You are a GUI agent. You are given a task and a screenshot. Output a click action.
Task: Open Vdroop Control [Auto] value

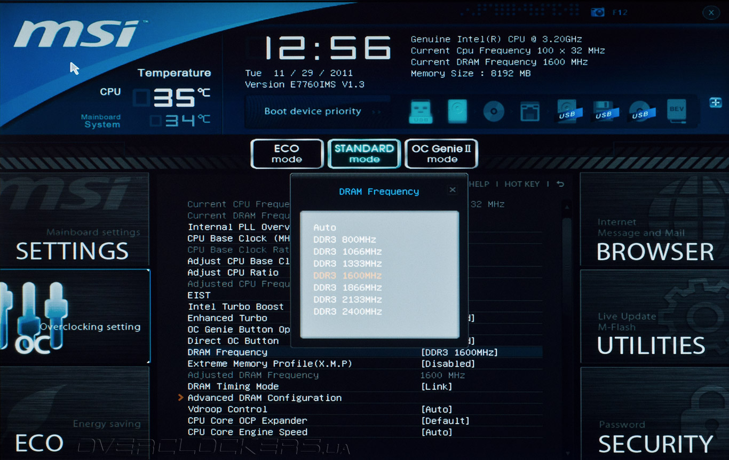pos(437,410)
